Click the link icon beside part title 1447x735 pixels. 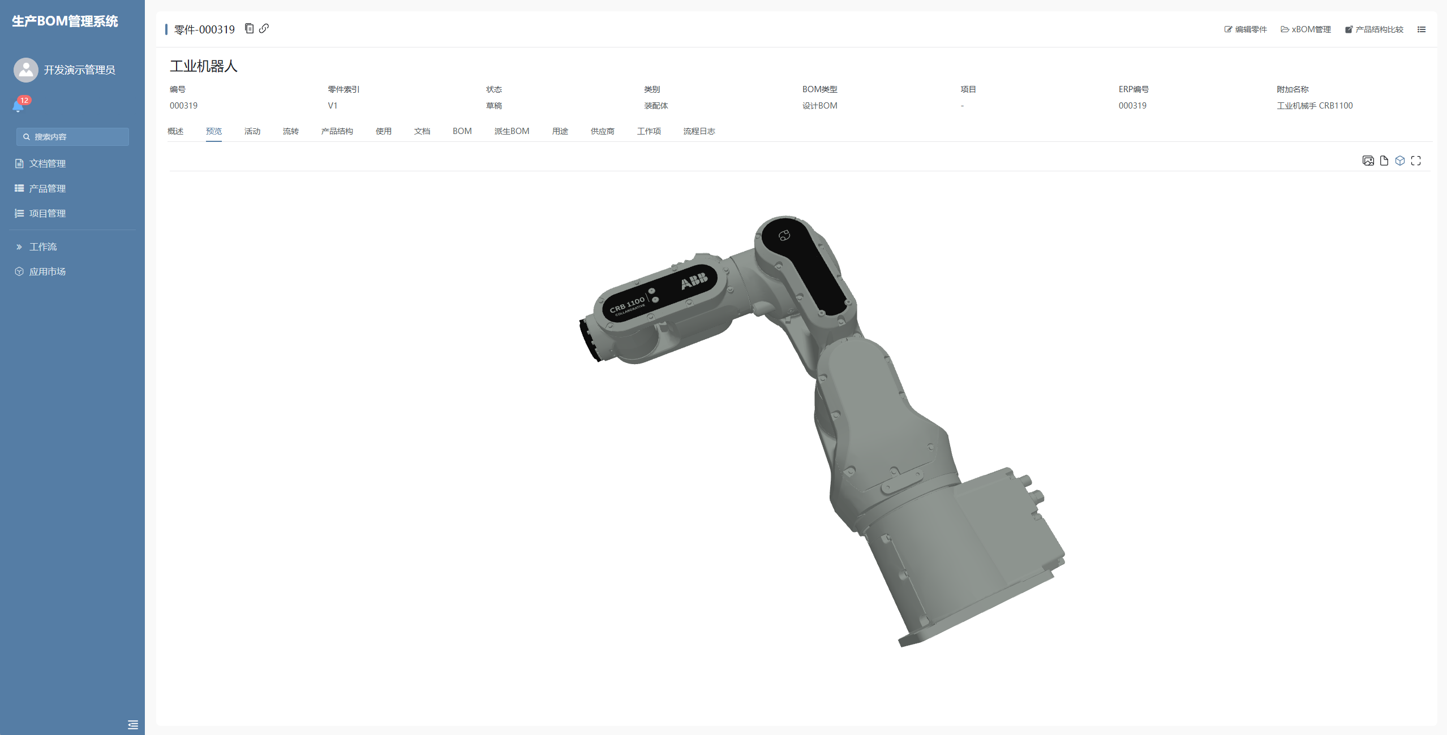264,28
